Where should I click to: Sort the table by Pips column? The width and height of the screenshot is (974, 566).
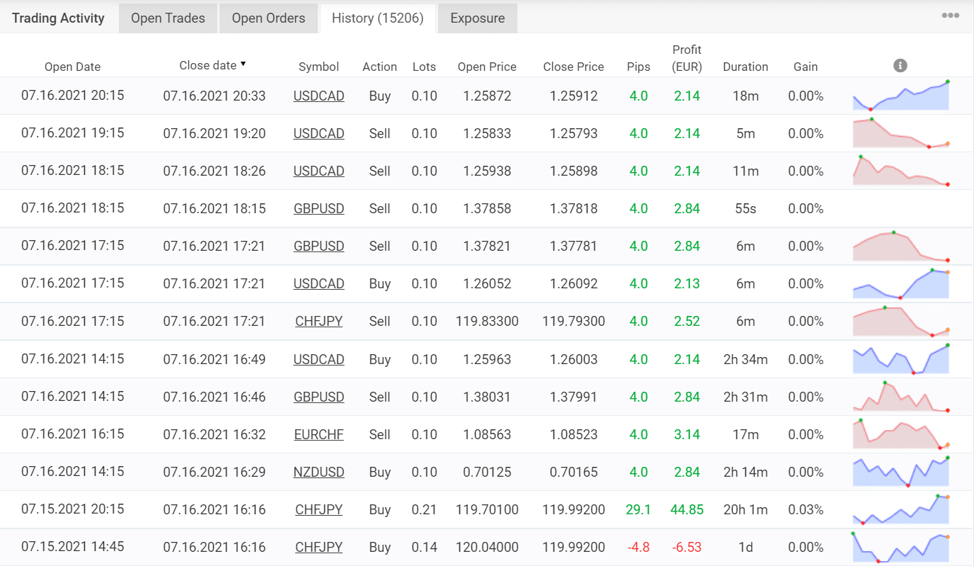pos(638,66)
